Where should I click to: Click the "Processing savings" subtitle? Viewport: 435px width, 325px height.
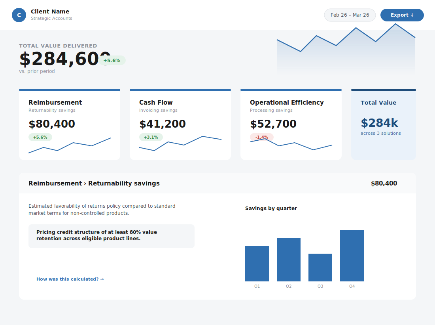coord(271,110)
